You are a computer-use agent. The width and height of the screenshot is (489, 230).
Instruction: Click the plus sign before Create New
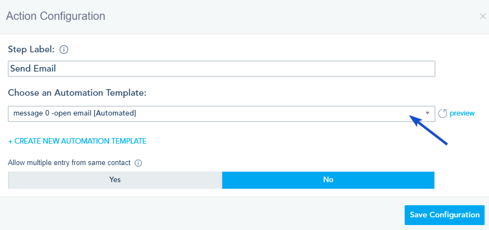click(x=10, y=141)
